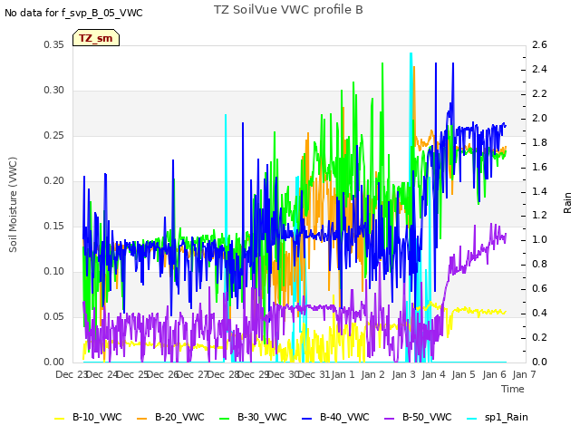The width and height of the screenshot is (580, 435).
Task: Click the Soil Moisture (VWC) axis label
Action: 13,205
